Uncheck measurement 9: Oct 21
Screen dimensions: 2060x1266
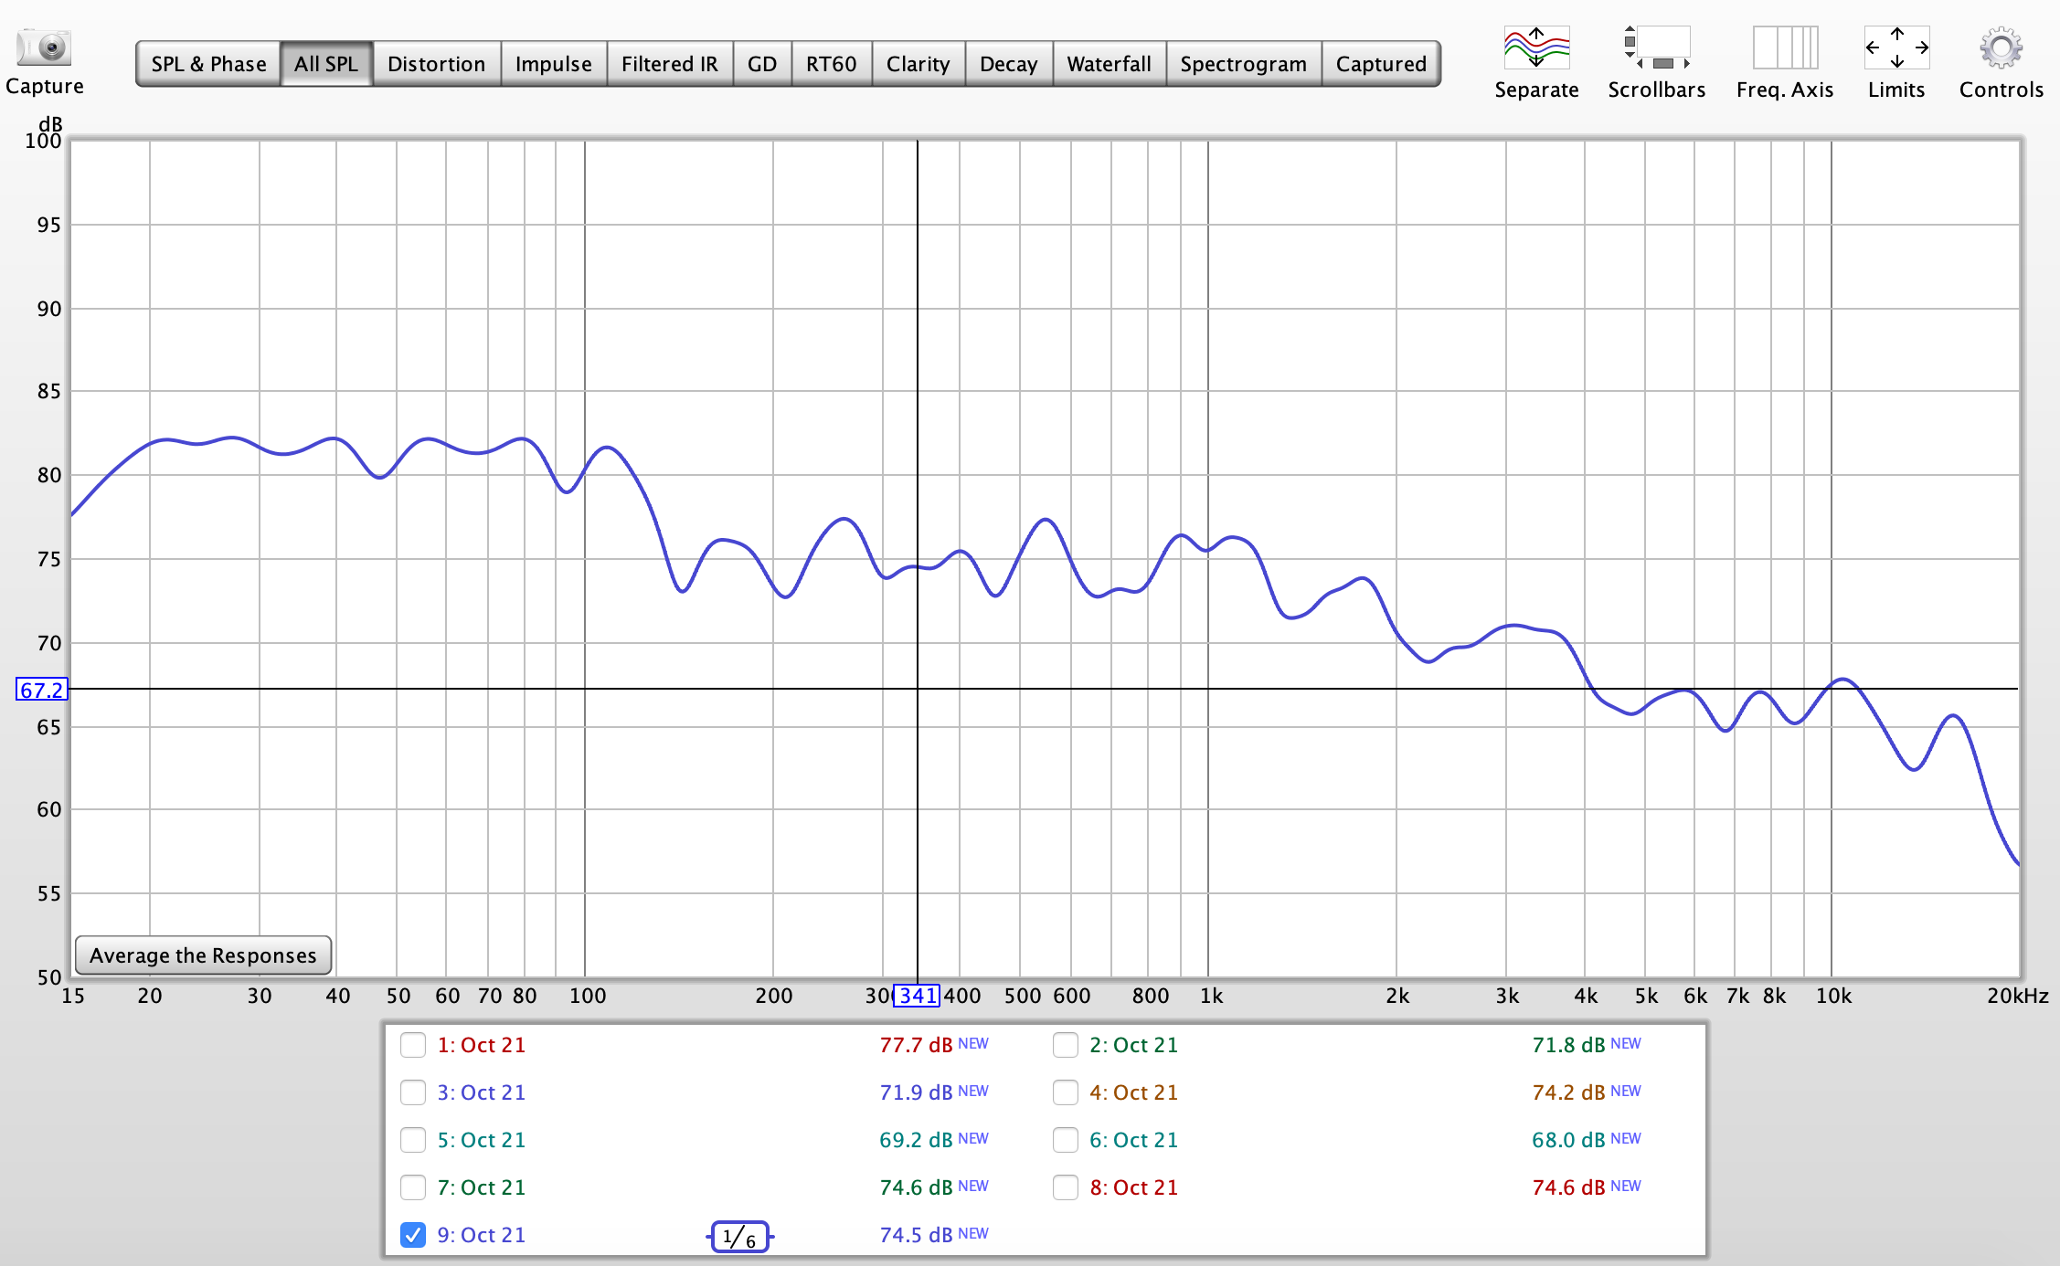413,1235
